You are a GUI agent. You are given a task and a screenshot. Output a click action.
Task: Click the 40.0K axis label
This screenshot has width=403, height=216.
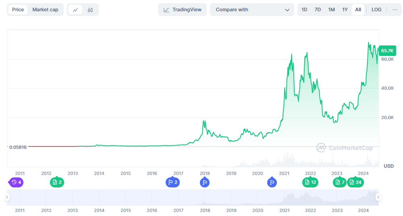pyautogui.click(x=387, y=88)
